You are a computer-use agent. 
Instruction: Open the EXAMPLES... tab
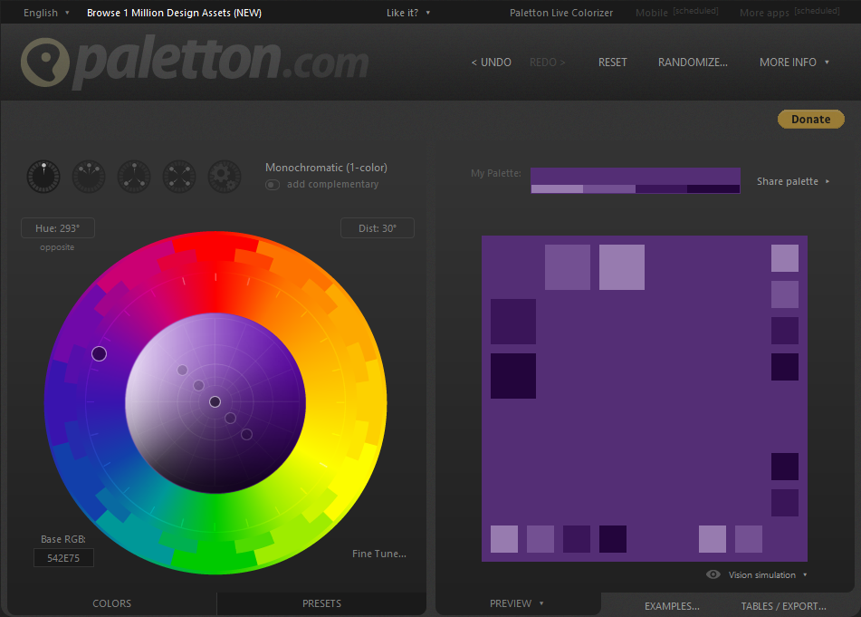(x=672, y=606)
